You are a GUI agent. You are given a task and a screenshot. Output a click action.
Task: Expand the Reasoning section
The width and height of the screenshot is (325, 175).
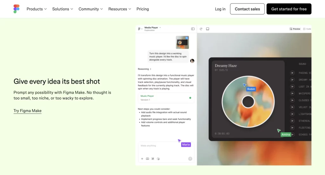point(144,69)
